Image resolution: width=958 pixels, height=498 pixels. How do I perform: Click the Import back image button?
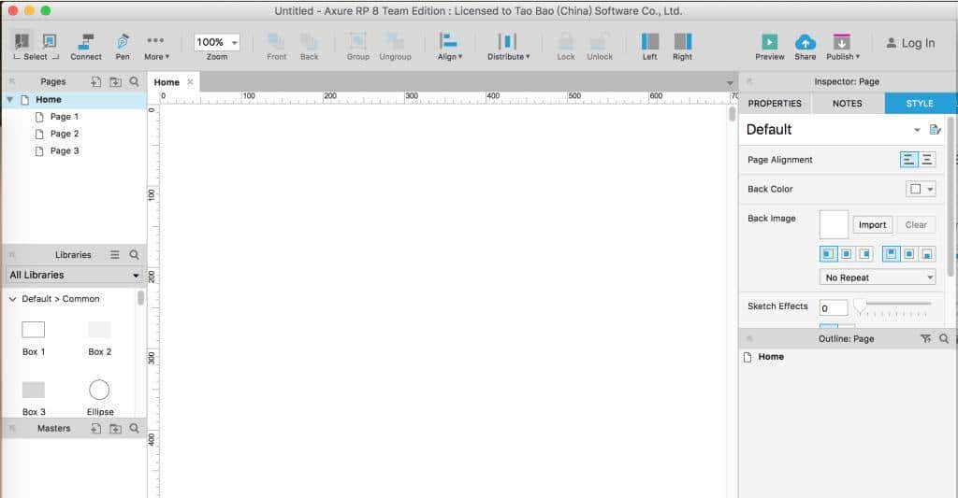[x=872, y=225]
